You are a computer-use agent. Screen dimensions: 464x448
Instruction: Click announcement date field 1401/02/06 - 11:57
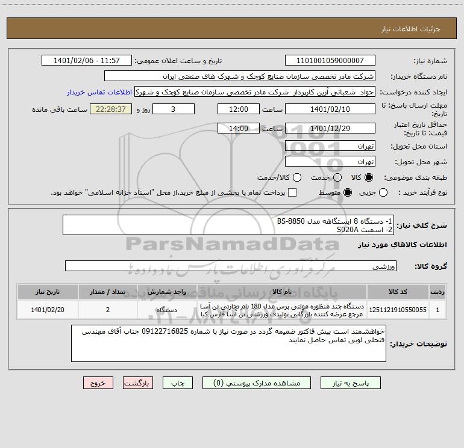pos(87,61)
